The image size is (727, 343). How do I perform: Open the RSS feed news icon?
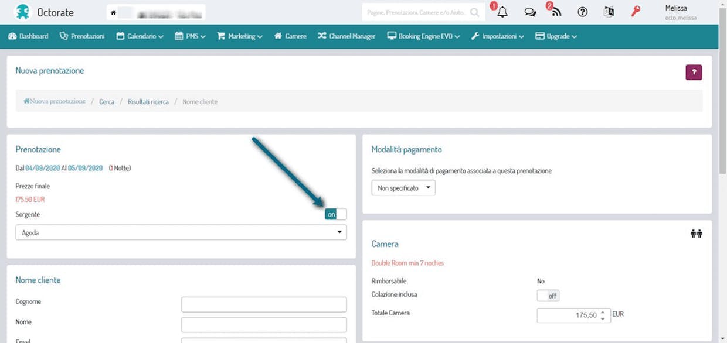(556, 12)
